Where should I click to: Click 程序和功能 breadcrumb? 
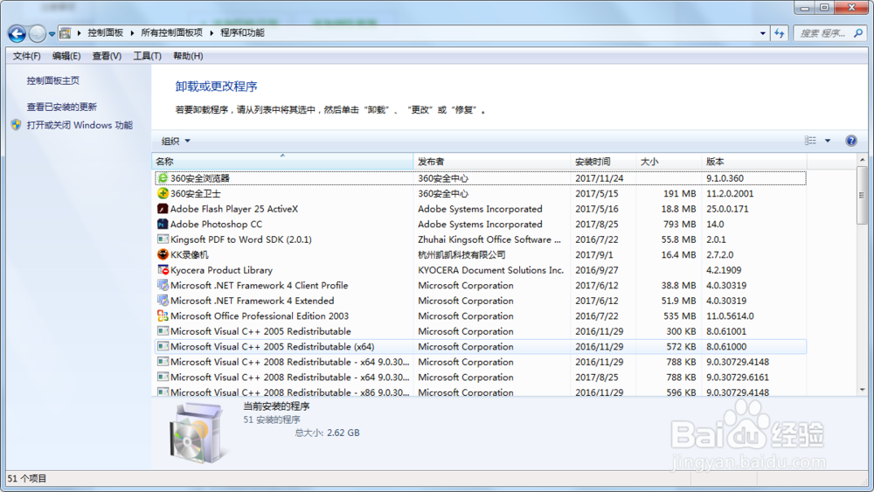pyautogui.click(x=242, y=33)
